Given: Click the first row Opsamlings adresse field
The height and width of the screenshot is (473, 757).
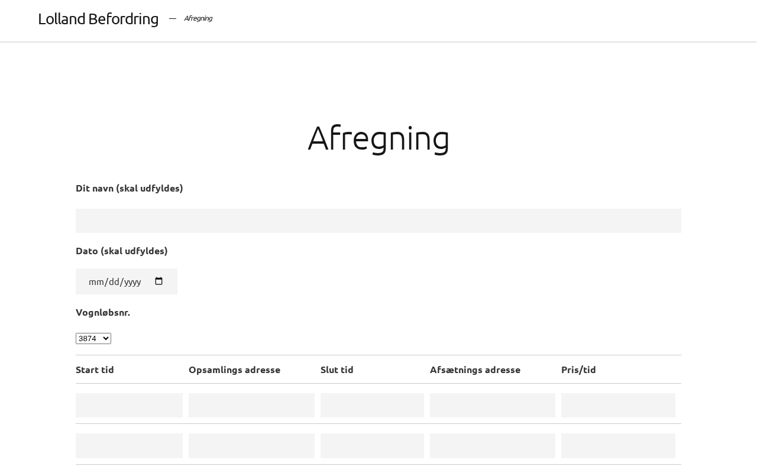Looking at the screenshot, I should click(251, 406).
